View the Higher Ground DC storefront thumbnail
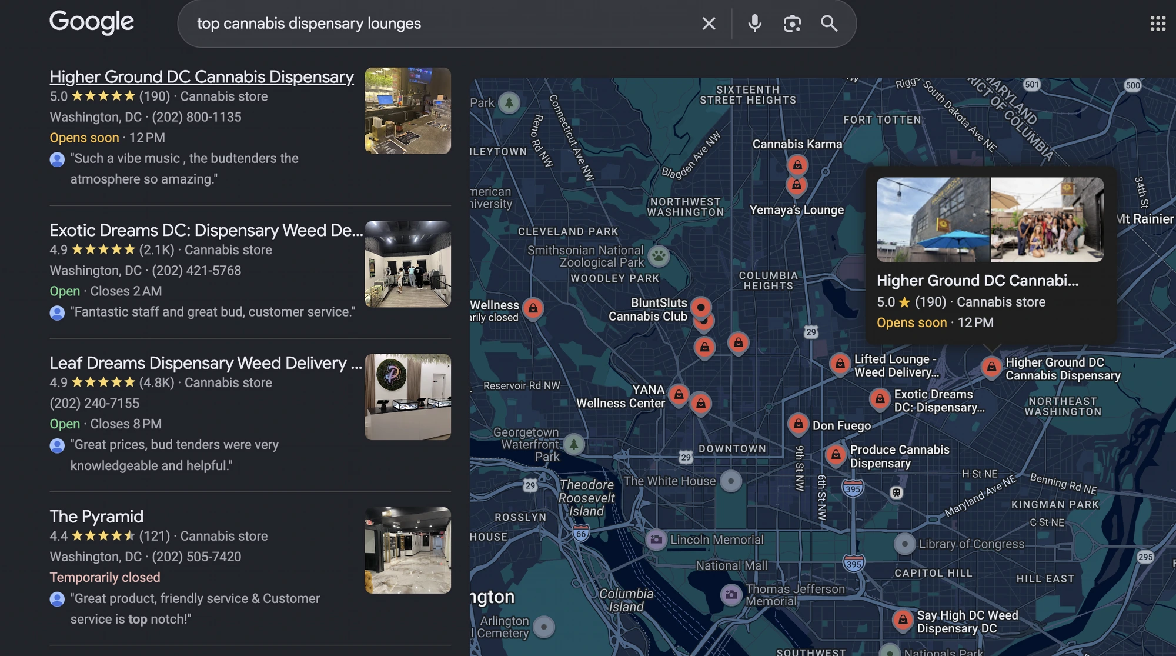 click(x=407, y=111)
